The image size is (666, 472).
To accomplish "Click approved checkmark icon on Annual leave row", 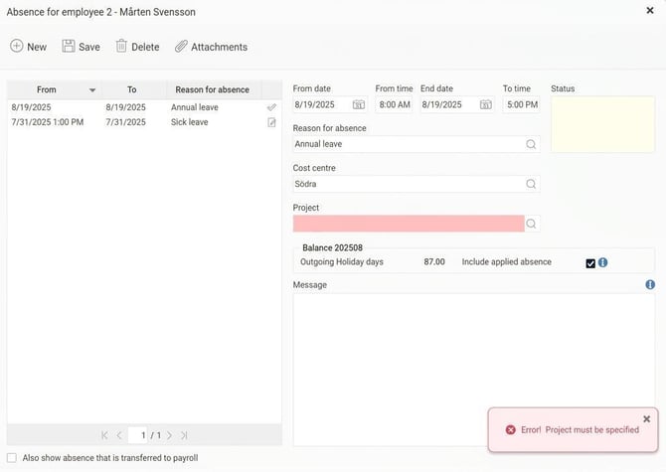I will [271, 107].
